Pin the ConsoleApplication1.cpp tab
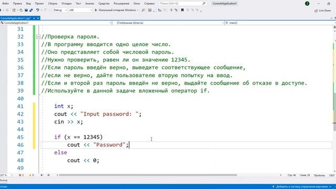 pyautogui.click(x=34, y=18)
